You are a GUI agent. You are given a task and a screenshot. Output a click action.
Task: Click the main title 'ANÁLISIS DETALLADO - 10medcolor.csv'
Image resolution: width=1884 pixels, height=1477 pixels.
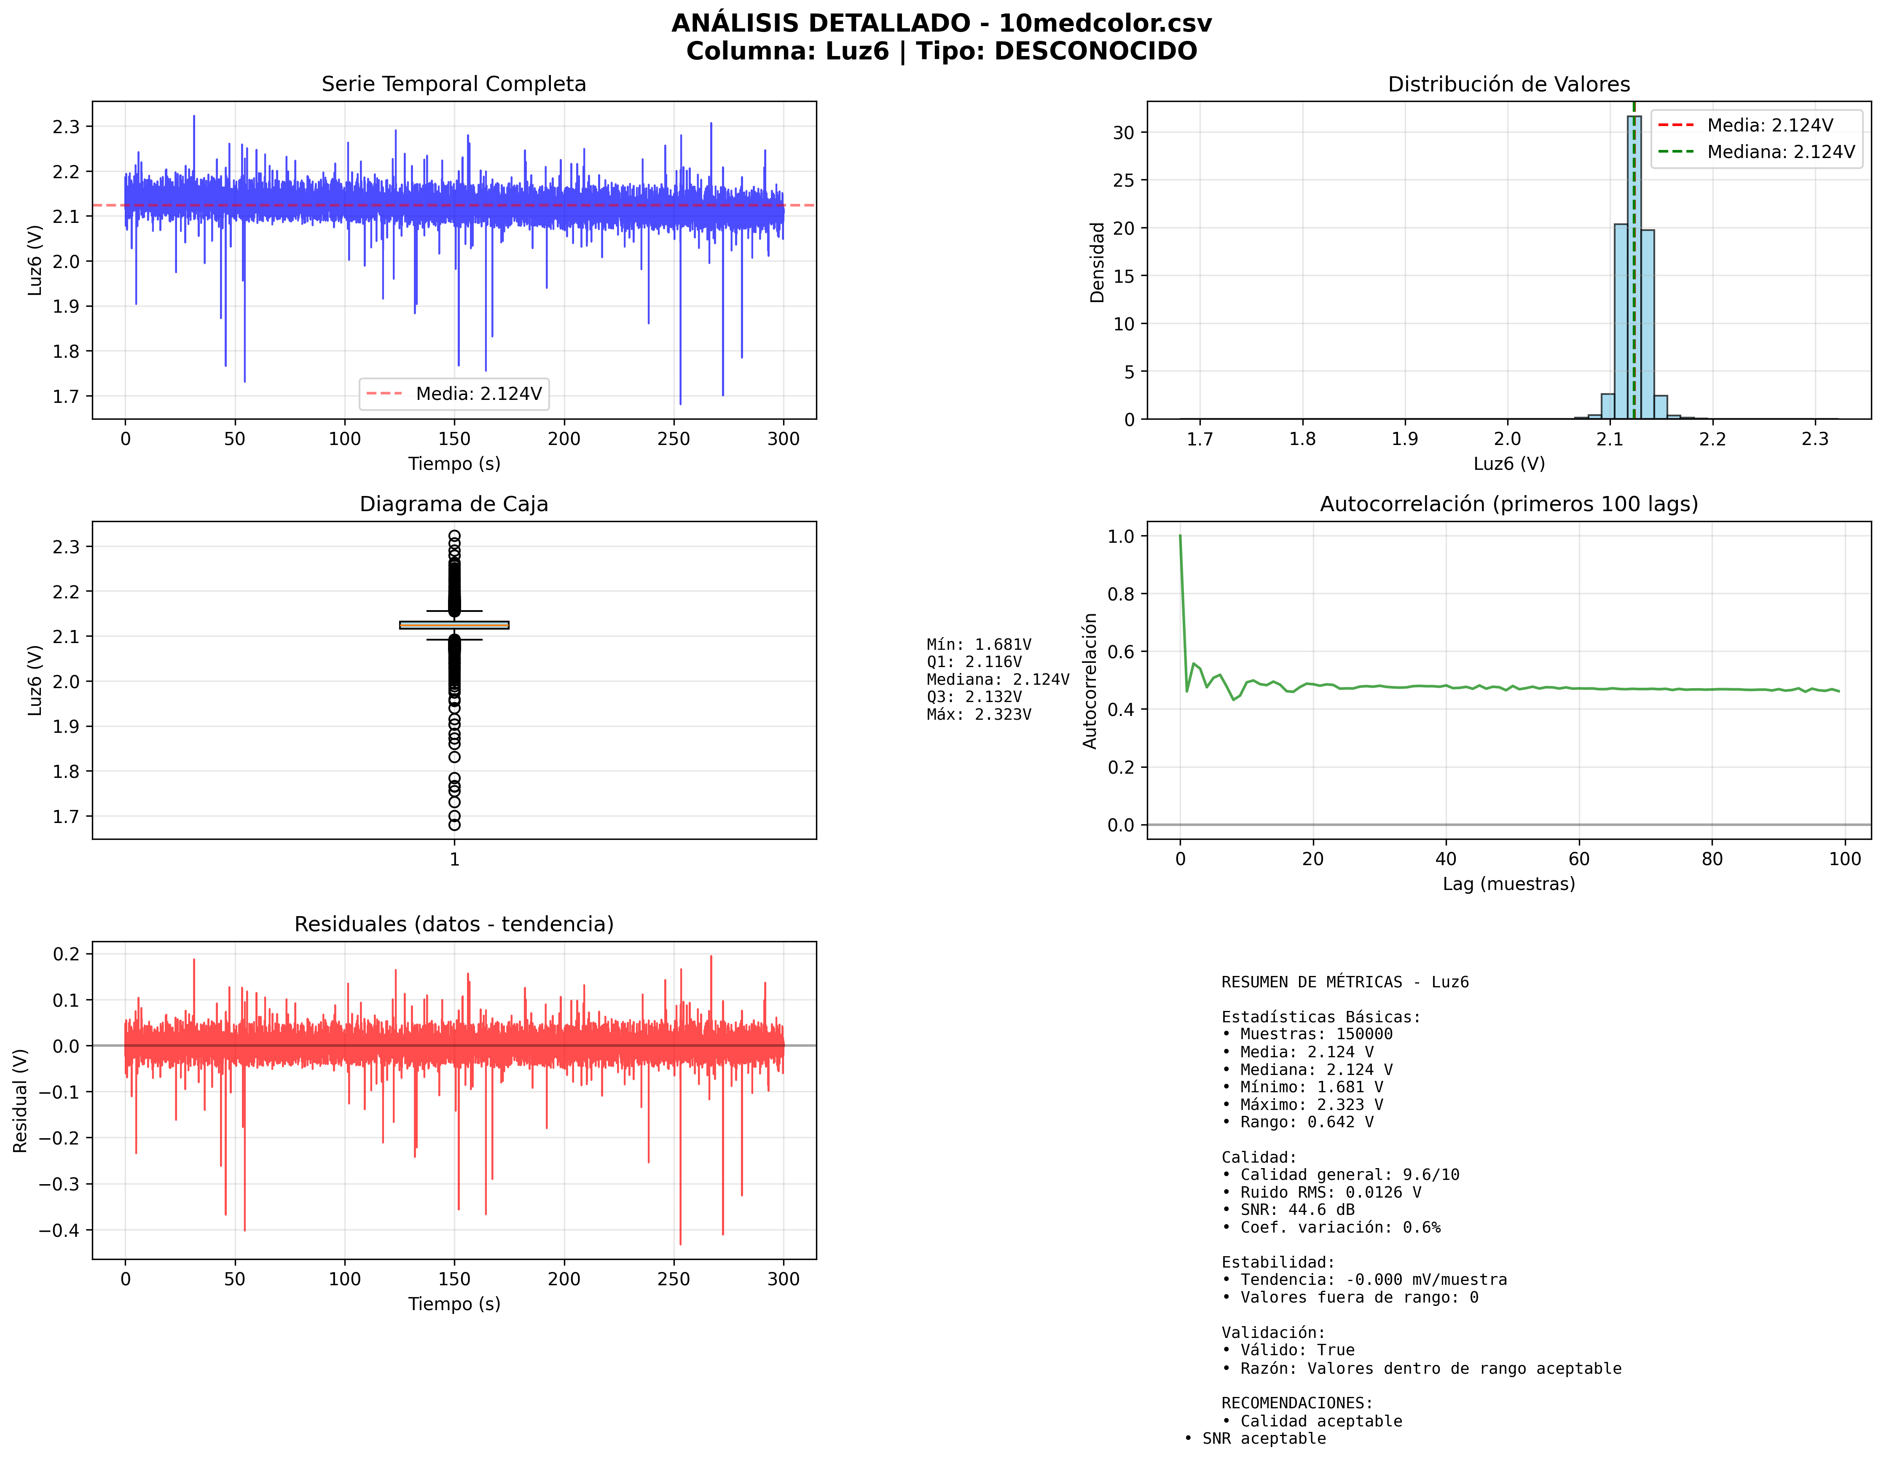pyautogui.click(x=941, y=23)
